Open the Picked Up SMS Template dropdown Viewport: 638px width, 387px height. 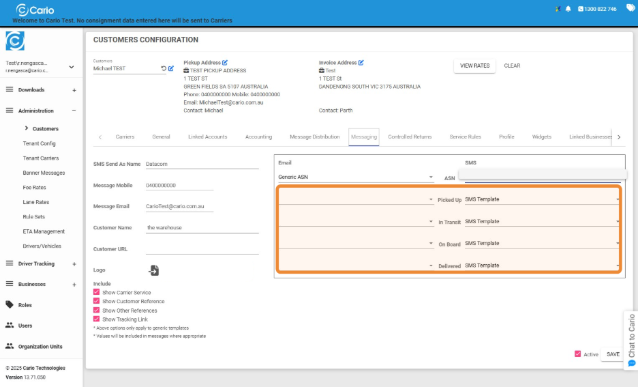click(542, 199)
